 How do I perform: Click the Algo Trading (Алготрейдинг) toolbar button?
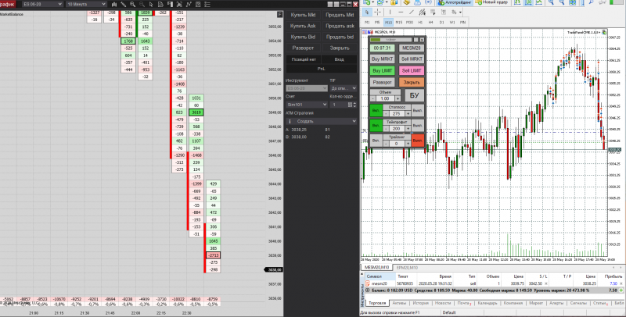pos(455,2)
